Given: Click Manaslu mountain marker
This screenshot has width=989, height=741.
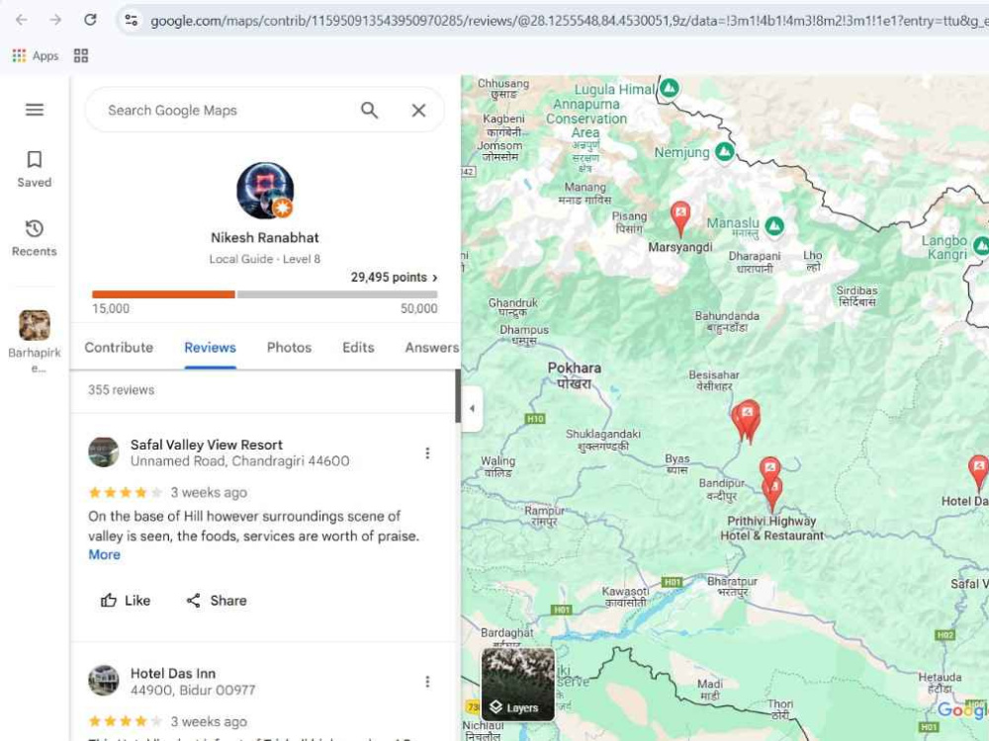Looking at the screenshot, I should tap(774, 225).
